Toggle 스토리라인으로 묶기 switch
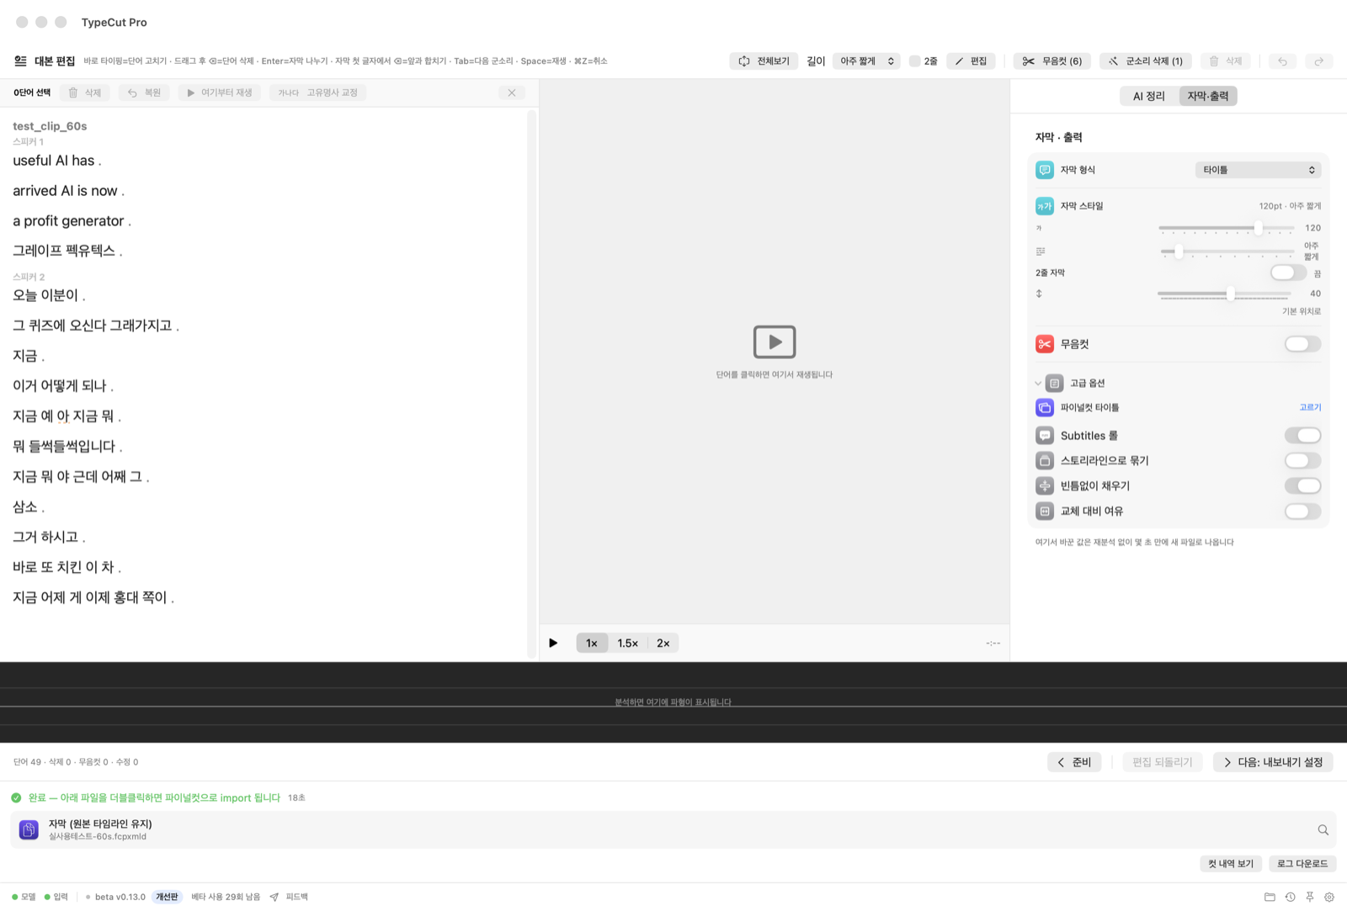Viewport: 1347px width, 911px height. tap(1302, 461)
